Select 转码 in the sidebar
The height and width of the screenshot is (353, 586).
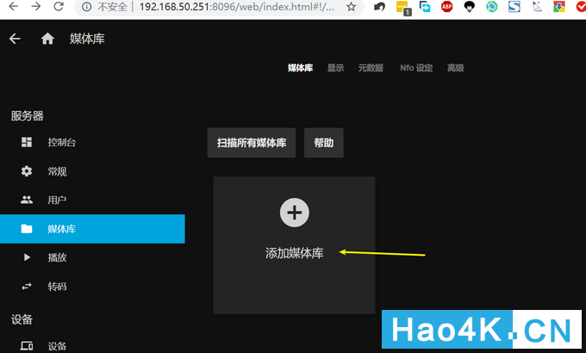92,287
